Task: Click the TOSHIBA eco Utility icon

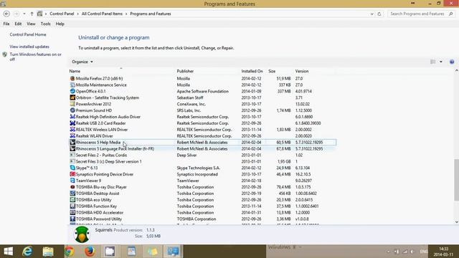Action: coord(72,200)
